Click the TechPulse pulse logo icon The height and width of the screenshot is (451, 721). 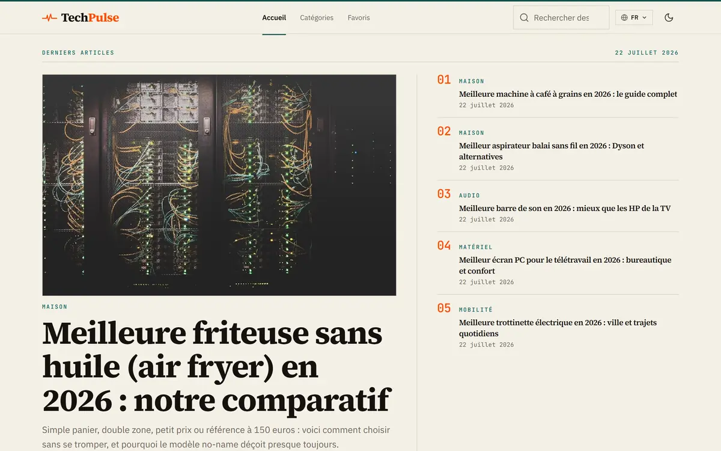50,18
